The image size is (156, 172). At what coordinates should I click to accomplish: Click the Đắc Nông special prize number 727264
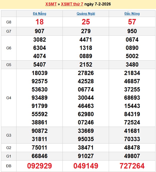(132, 166)
